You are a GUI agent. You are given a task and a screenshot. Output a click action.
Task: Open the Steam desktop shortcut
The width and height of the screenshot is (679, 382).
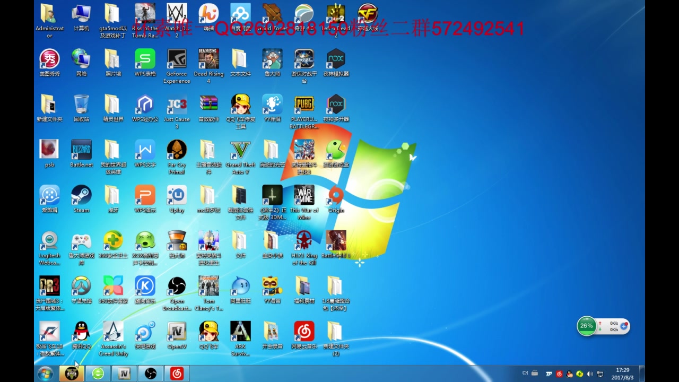coord(81,199)
